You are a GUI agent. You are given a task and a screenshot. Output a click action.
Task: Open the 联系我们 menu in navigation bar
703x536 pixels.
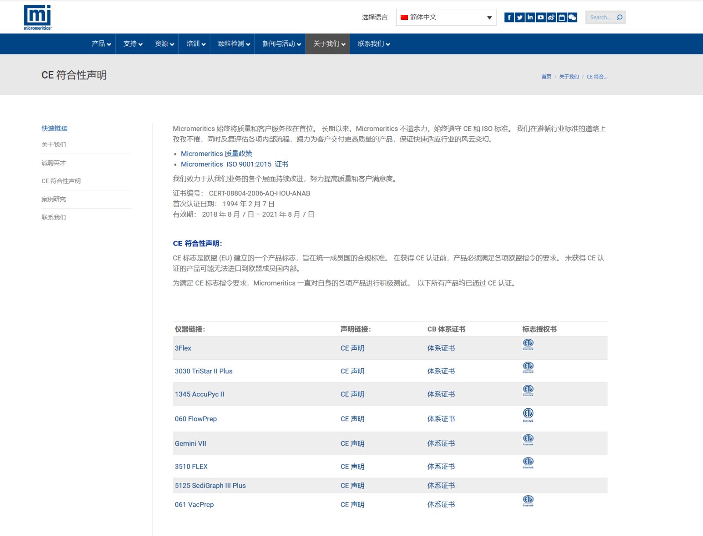(373, 44)
